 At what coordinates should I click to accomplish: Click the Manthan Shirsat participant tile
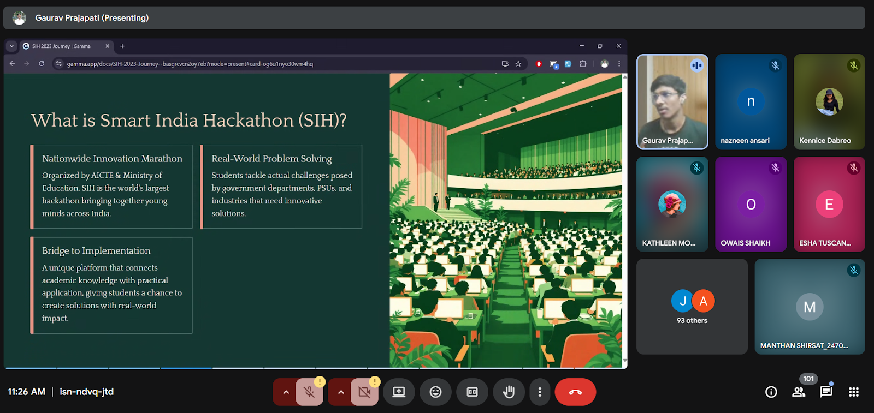coord(810,307)
